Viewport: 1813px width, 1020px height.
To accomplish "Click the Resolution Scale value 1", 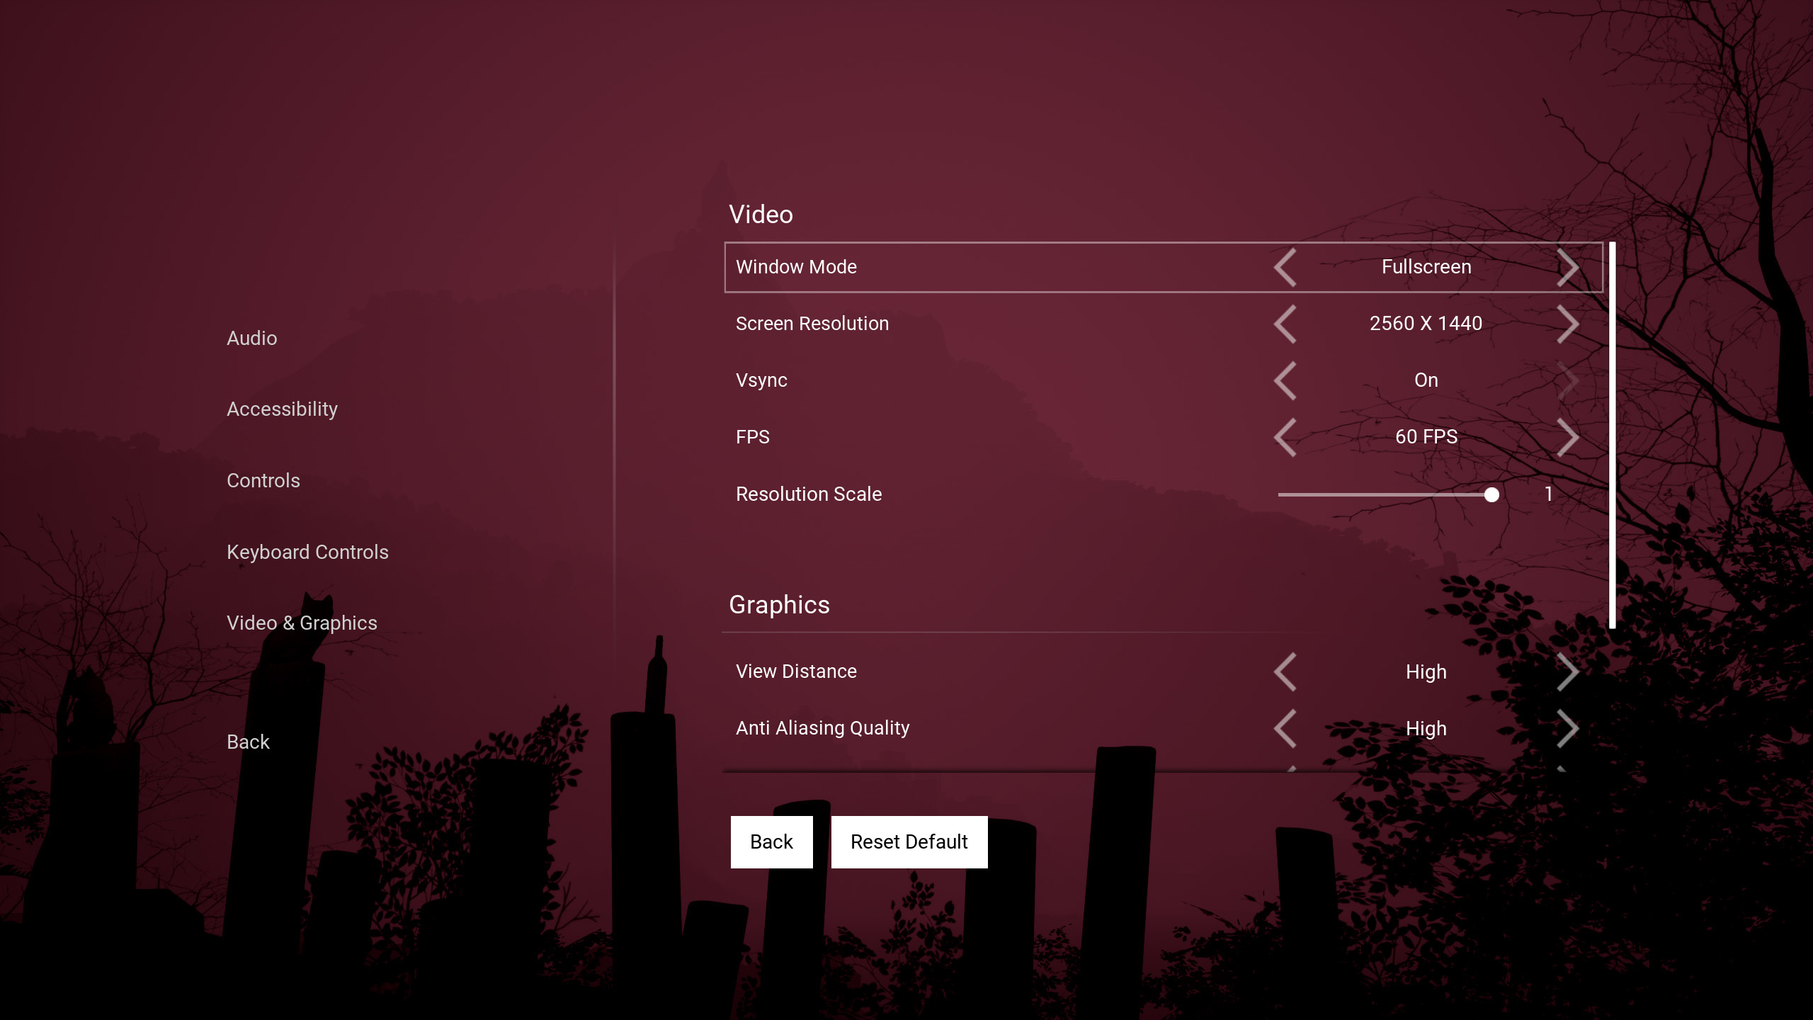I will (1549, 494).
